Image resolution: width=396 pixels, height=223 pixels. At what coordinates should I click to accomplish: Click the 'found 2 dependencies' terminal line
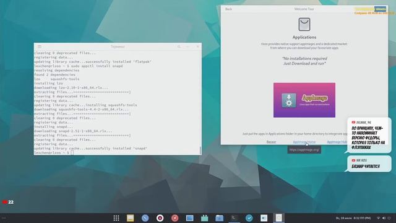[54, 74]
